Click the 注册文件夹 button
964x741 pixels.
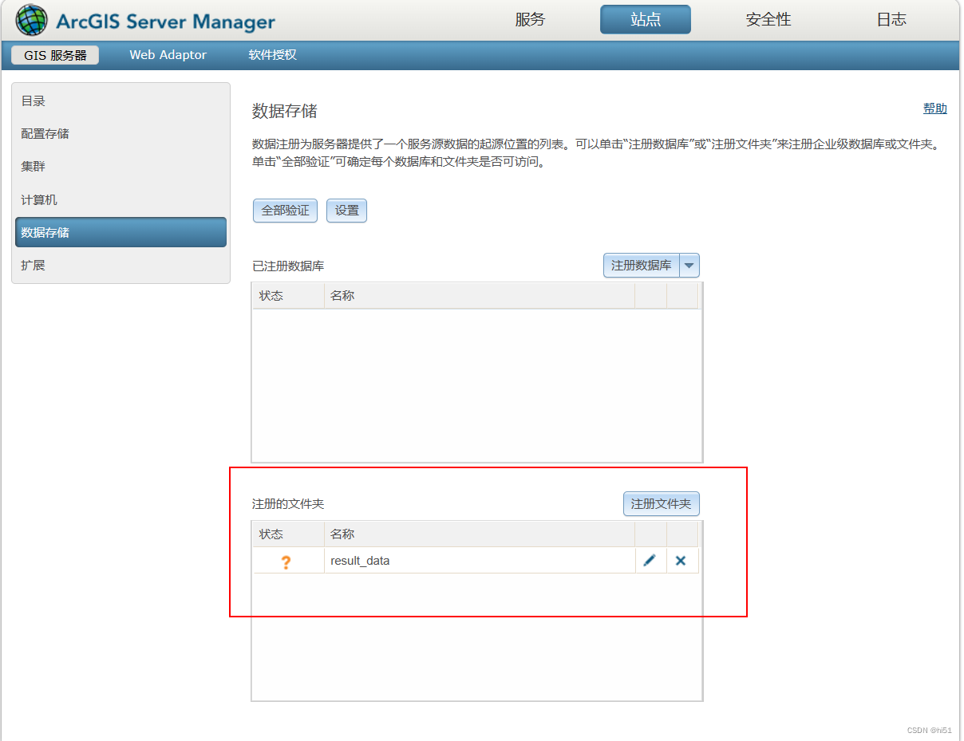pyautogui.click(x=661, y=503)
